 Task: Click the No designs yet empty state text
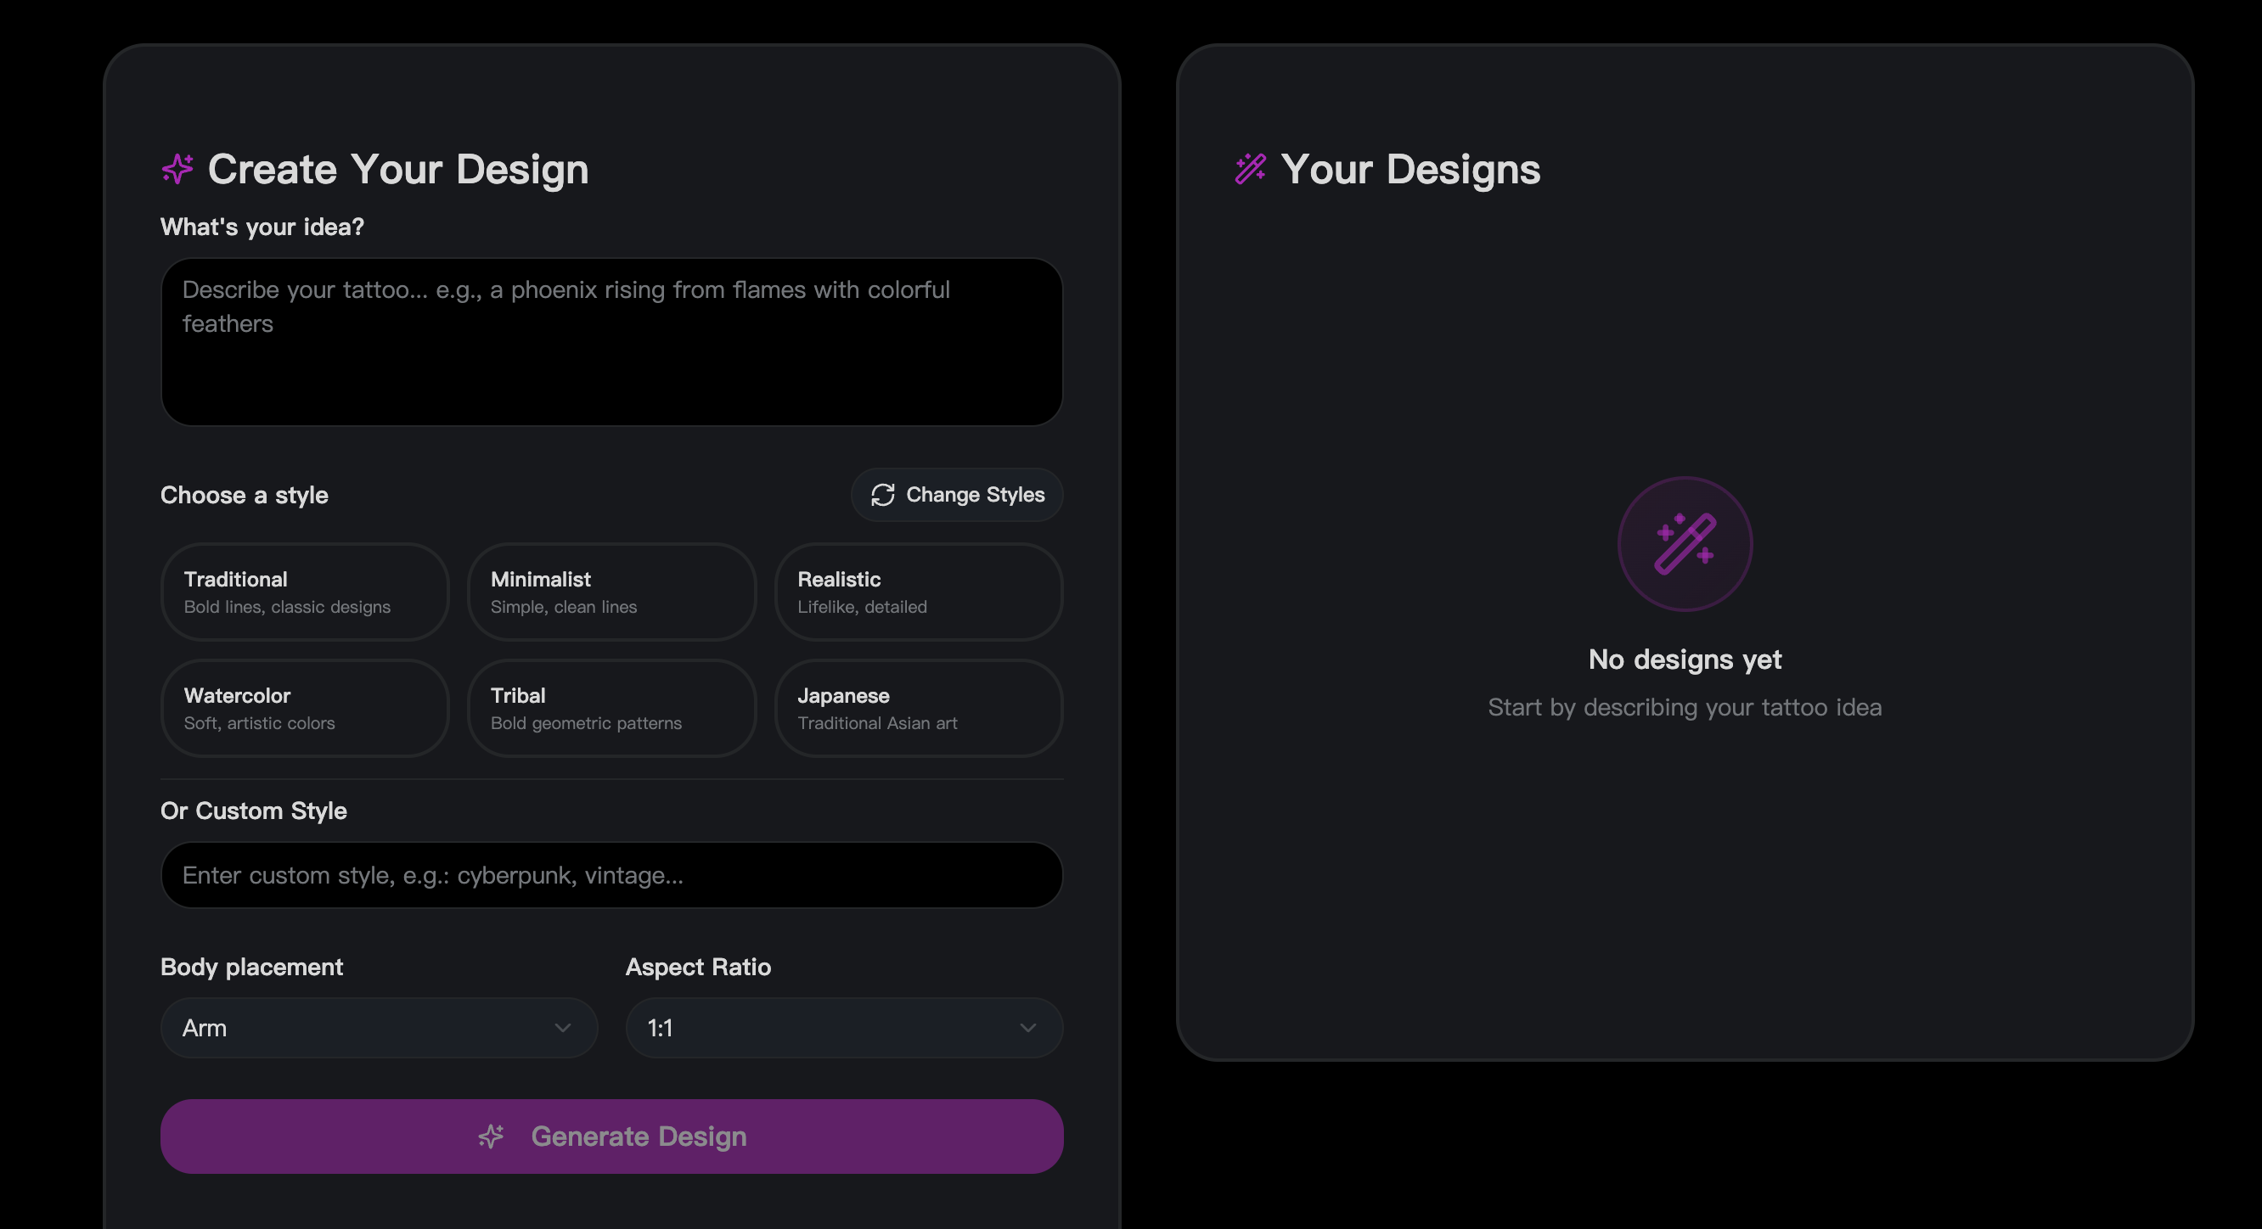point(1685,659)
